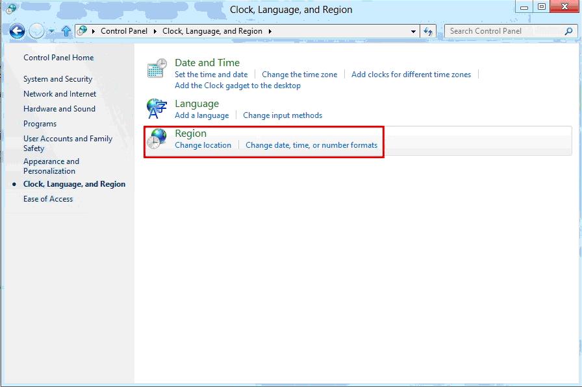Screen dimensions: 582x387
Task: Click the Up one level arrow
Action: point(66,30)
